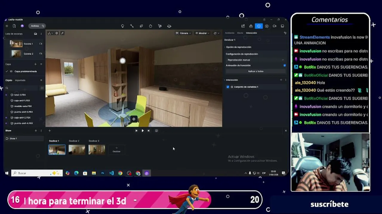Switch to the Importado tab
The image size is (382, 214).
(x=20, y=80)
